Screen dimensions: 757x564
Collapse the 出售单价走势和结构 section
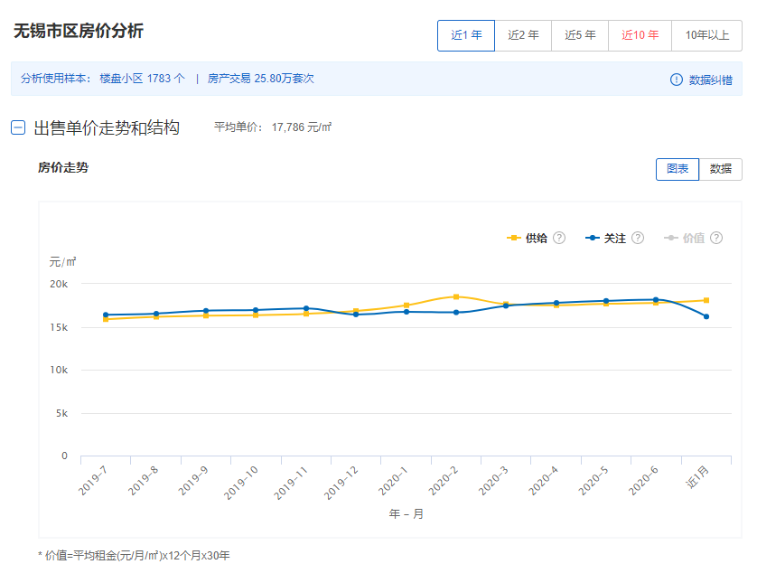[18, 127]
